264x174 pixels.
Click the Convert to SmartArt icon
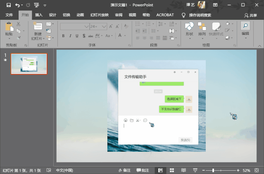click(x=172, y=38)
